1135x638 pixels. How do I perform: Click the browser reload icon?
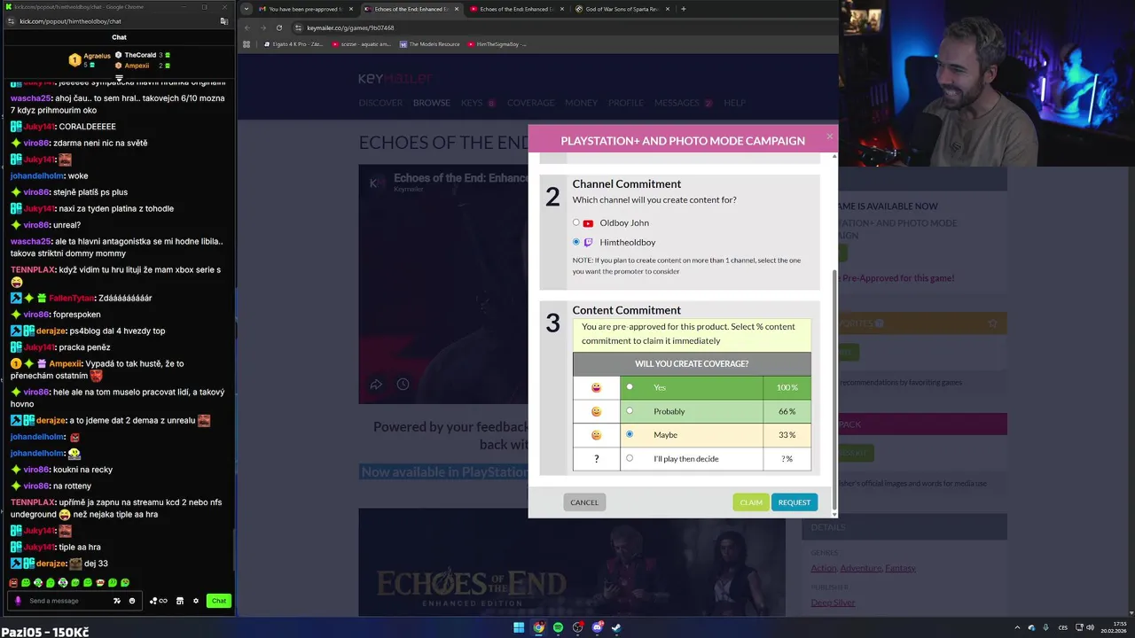click(x=278, y=27)
